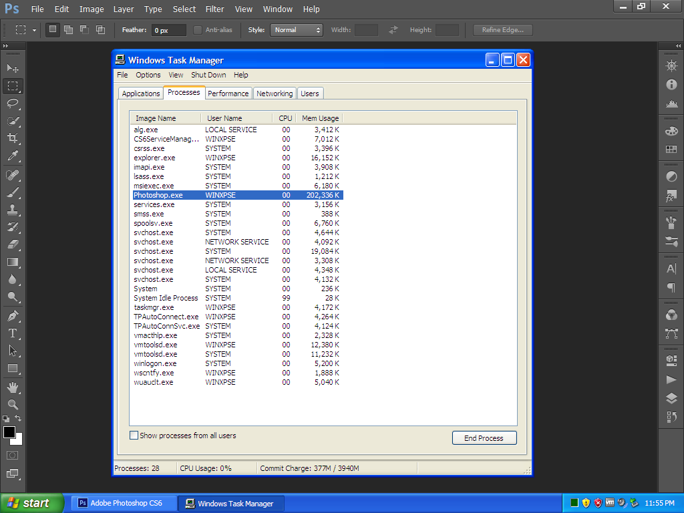Select the Gradient tool
Viewport: 684px width, 513px height.
click(x=13, y=262)
